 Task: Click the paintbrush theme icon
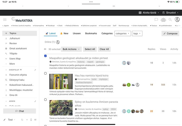[x=4, y=120]
